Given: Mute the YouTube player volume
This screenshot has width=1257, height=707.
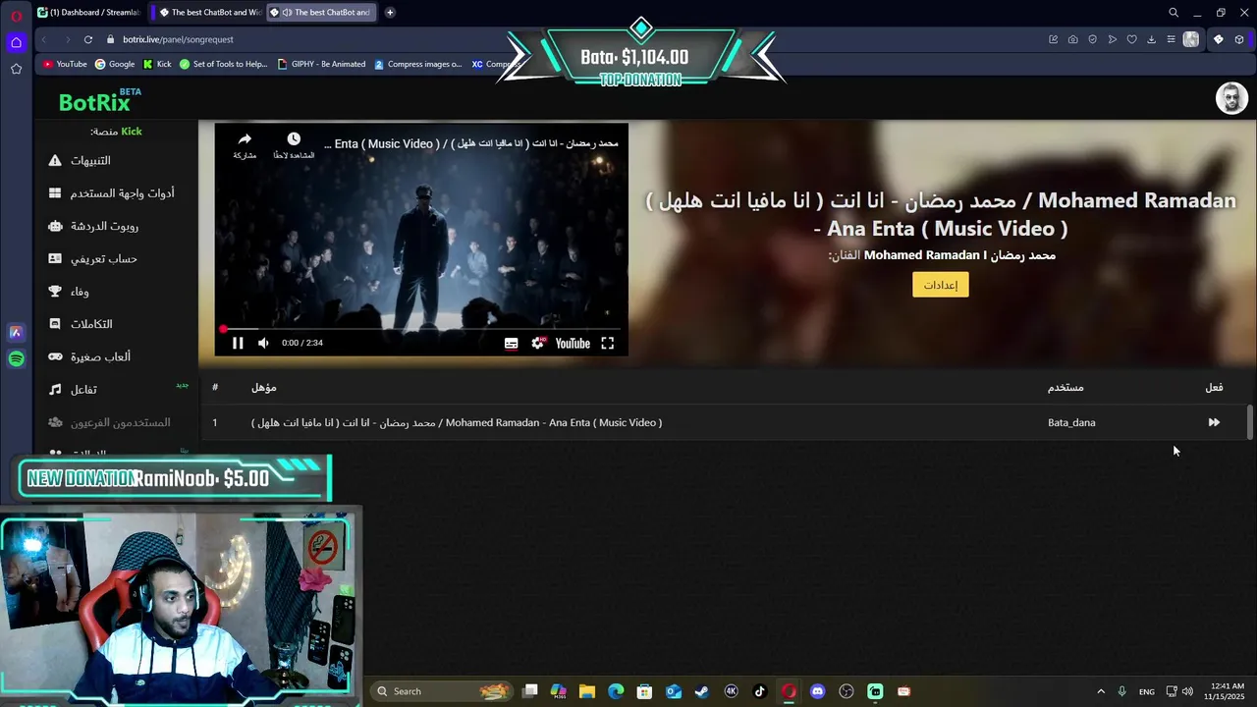Looking at the screenshot, I should coord(263,343).
